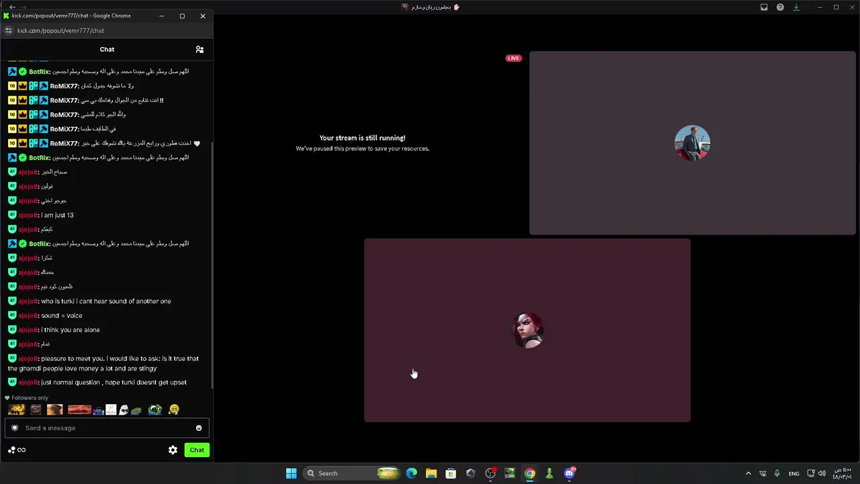Insert the wide red mouth emote

[x=79, y=409]
